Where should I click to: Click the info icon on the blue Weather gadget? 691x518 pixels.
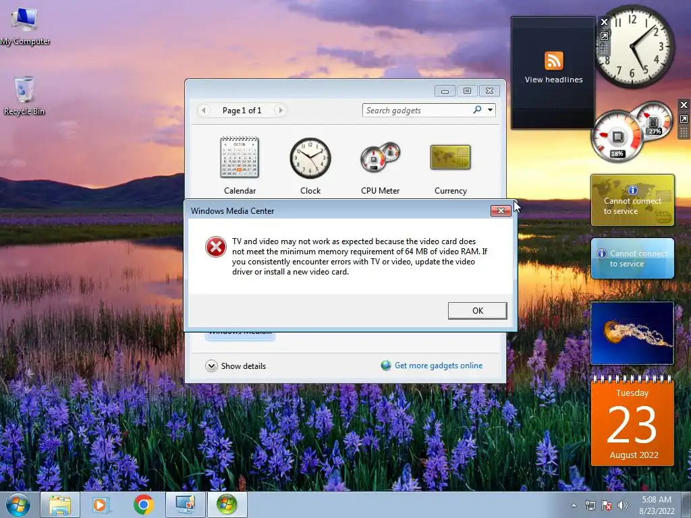[601, 254]
